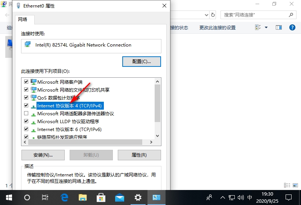Screen dimensions: 301x205
Task: Open the clock showing 19:30 2020/9/25
Action: pos(267,197)
